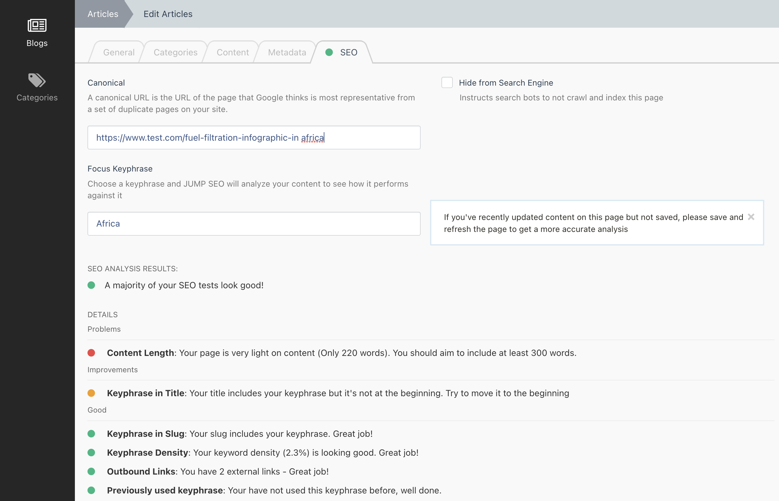
Task: Click the green status dot on SEO tab
Action: 330,52
